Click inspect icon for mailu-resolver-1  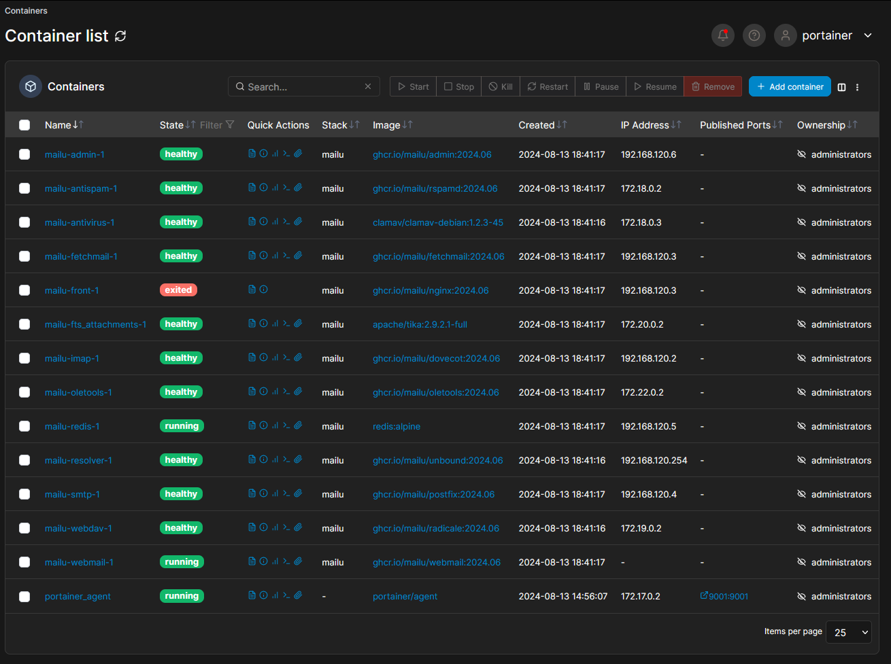coord(264,459)
